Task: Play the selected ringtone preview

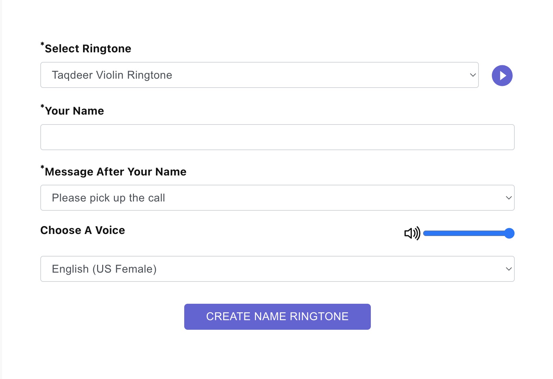Action: (x=502, y=76)
